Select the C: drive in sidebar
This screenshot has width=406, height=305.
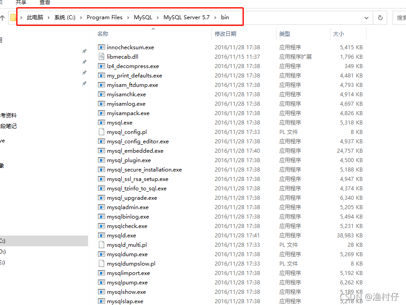point(44,241)
